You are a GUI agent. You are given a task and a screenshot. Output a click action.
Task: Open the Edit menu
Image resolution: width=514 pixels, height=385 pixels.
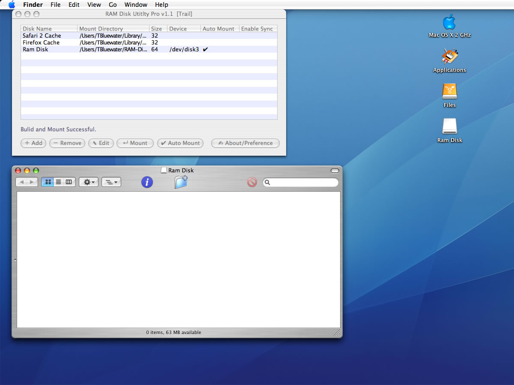pos(74,5)
